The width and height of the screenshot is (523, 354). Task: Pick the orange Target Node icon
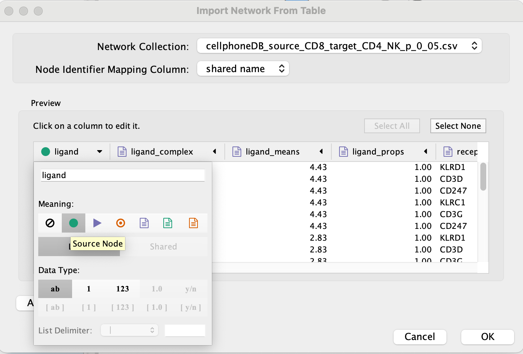pos(121,223)
